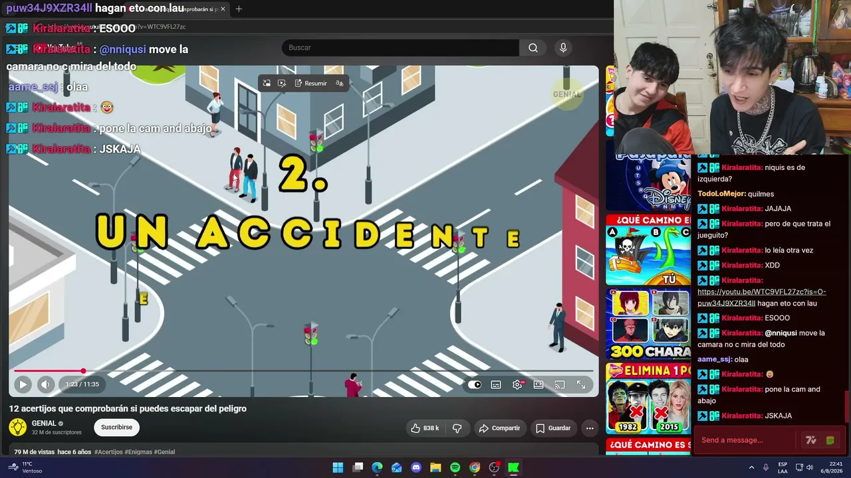This screenshot has width=851, height=478.
Task: Click the taskbar microphone indicator
Action: pos(766,467)
